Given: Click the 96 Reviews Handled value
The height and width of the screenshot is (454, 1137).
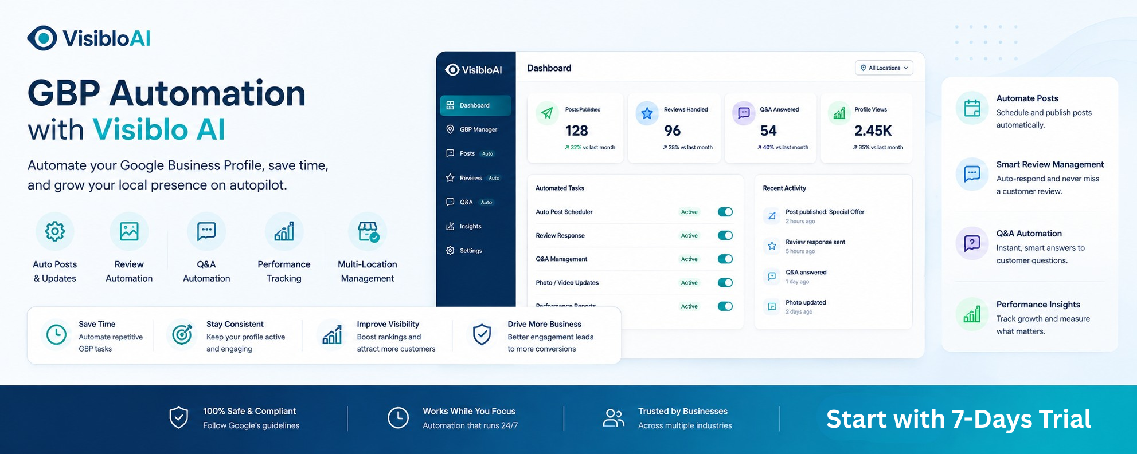Looking at the screenshot, I should pos(673,131).
